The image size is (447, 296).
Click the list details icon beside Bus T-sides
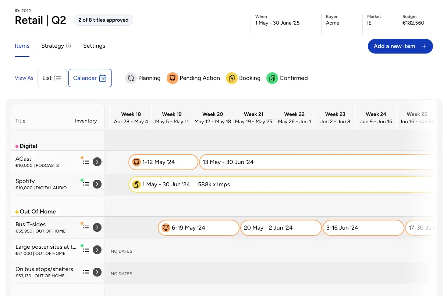click(x=86, y=227)
